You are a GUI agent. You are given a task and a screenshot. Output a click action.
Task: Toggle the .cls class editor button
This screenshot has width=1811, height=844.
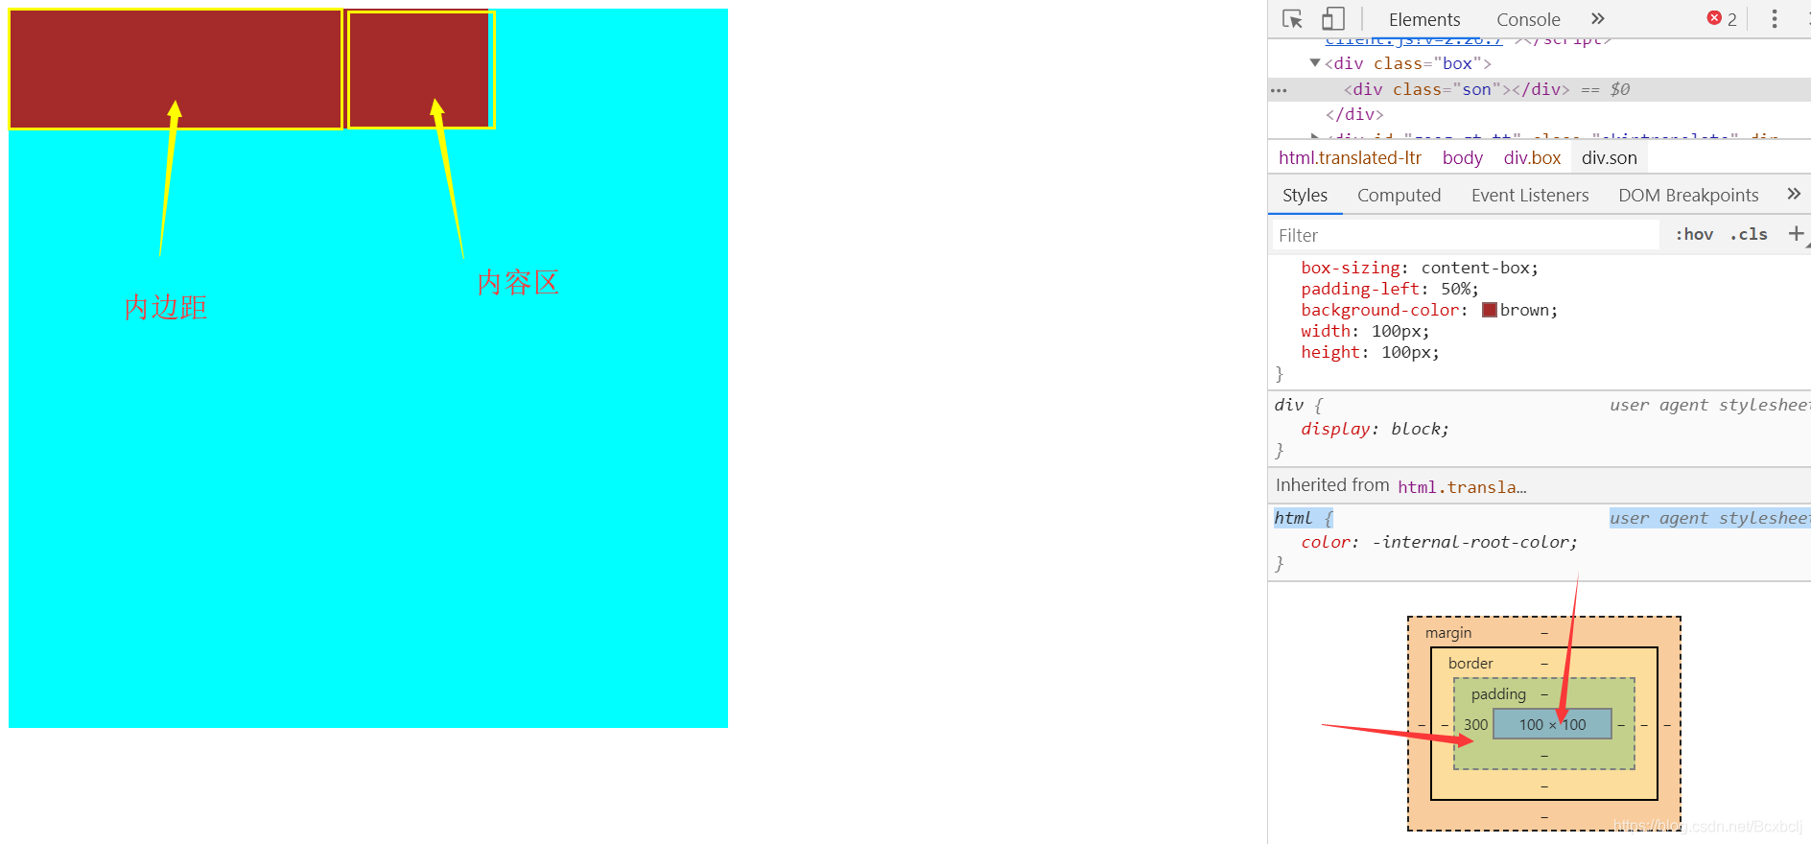click(1750, 234)
